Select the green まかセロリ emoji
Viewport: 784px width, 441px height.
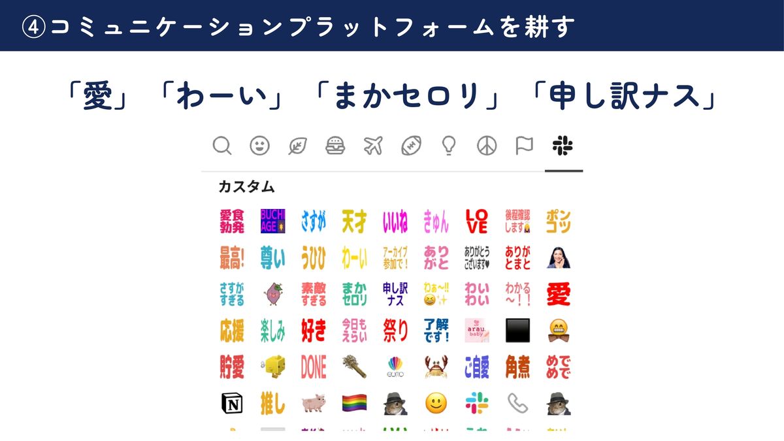355,295
